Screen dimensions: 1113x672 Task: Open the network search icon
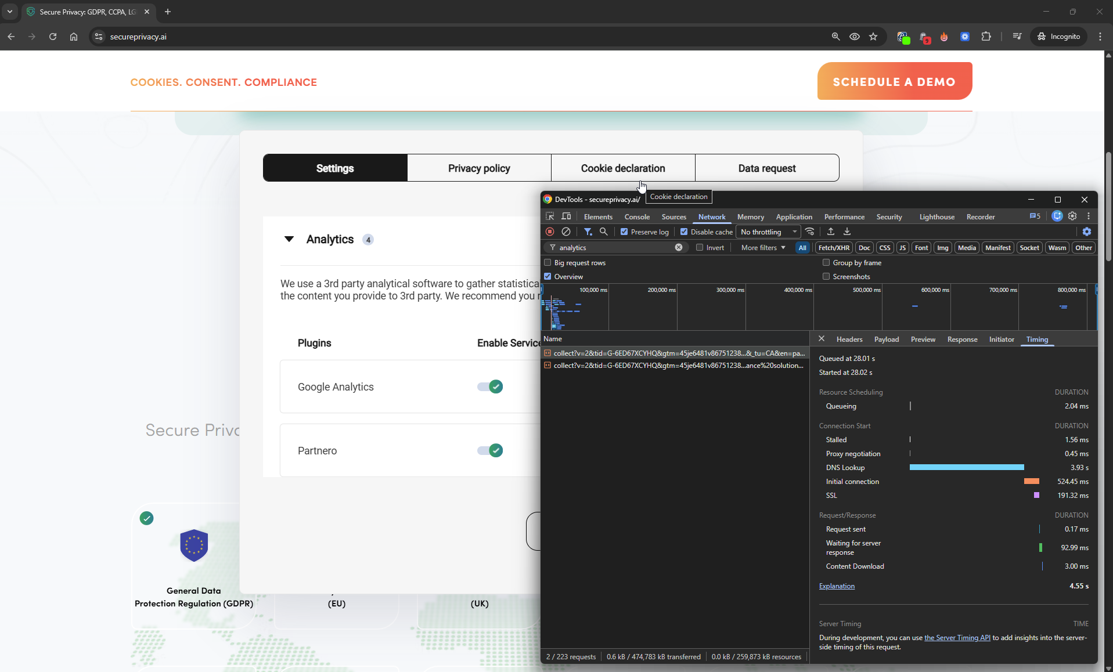coord(603,231)
